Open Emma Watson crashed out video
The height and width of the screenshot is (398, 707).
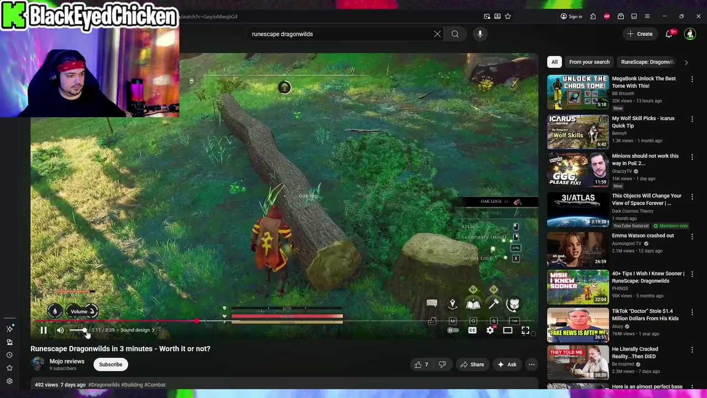(643, 235)
